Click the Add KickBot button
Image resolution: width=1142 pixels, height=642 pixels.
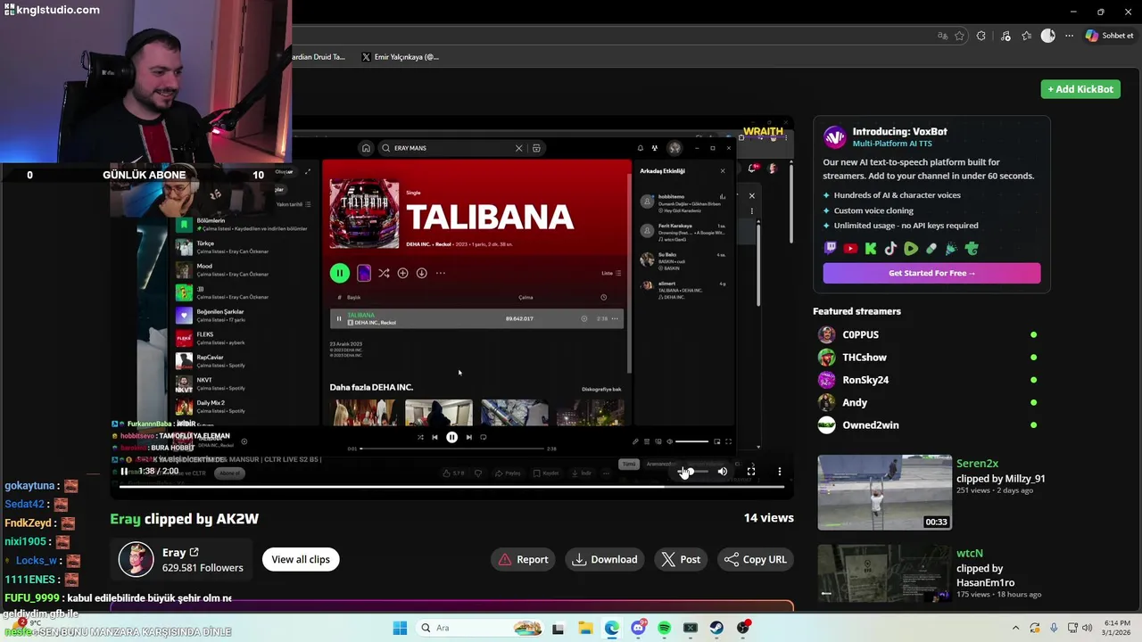point(1080,89)
